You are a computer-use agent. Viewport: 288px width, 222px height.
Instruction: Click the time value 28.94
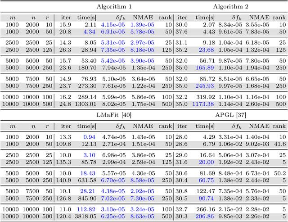[89, 50]
